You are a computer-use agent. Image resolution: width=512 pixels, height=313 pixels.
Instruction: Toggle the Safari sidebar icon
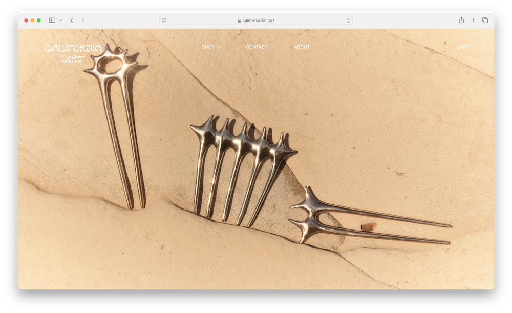click(52, 20)
